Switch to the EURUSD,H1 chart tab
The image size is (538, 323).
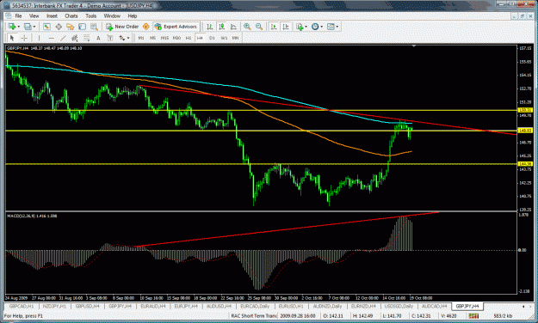tap(291, 306)
